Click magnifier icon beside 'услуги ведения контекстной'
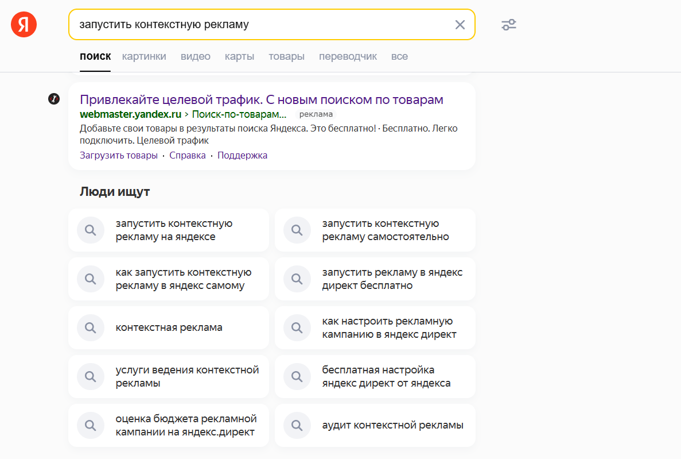The width and height of the screenshot is (681, 459). click(90, 376)
